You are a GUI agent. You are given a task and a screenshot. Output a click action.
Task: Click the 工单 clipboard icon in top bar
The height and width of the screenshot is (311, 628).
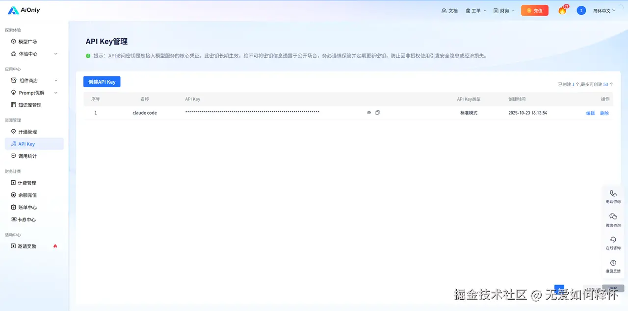point(468,10)
